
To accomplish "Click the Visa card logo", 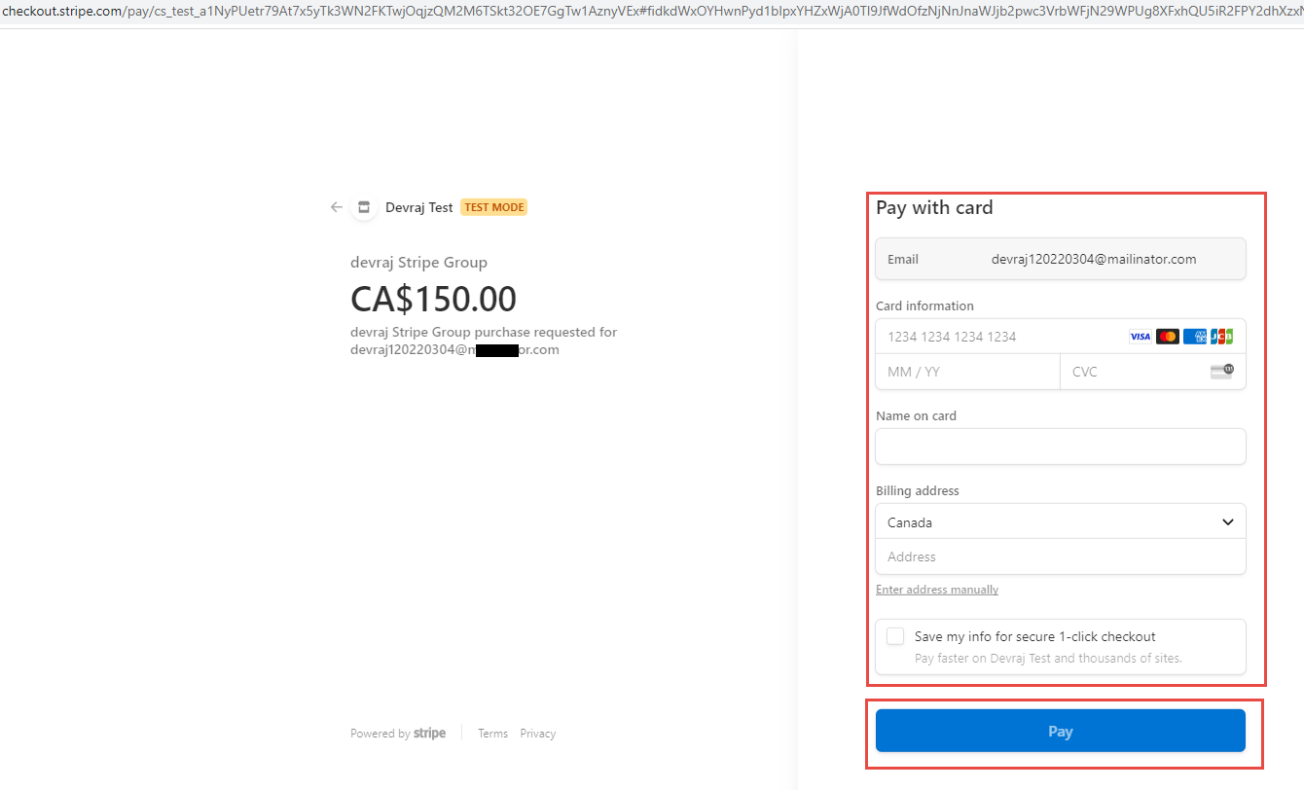I will (1140, 337).
